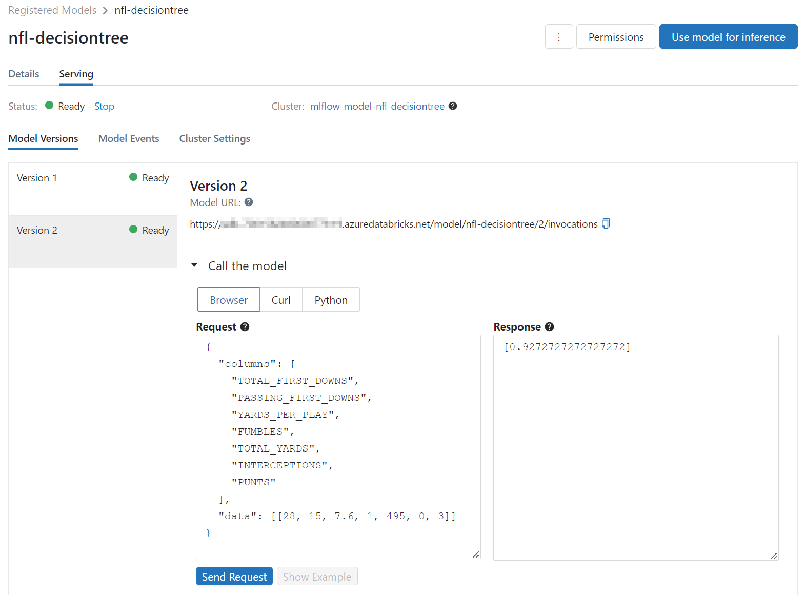Open the Cluster Settings tab
Viewport: 805px width, 595px height.
[x=214, y=138]
